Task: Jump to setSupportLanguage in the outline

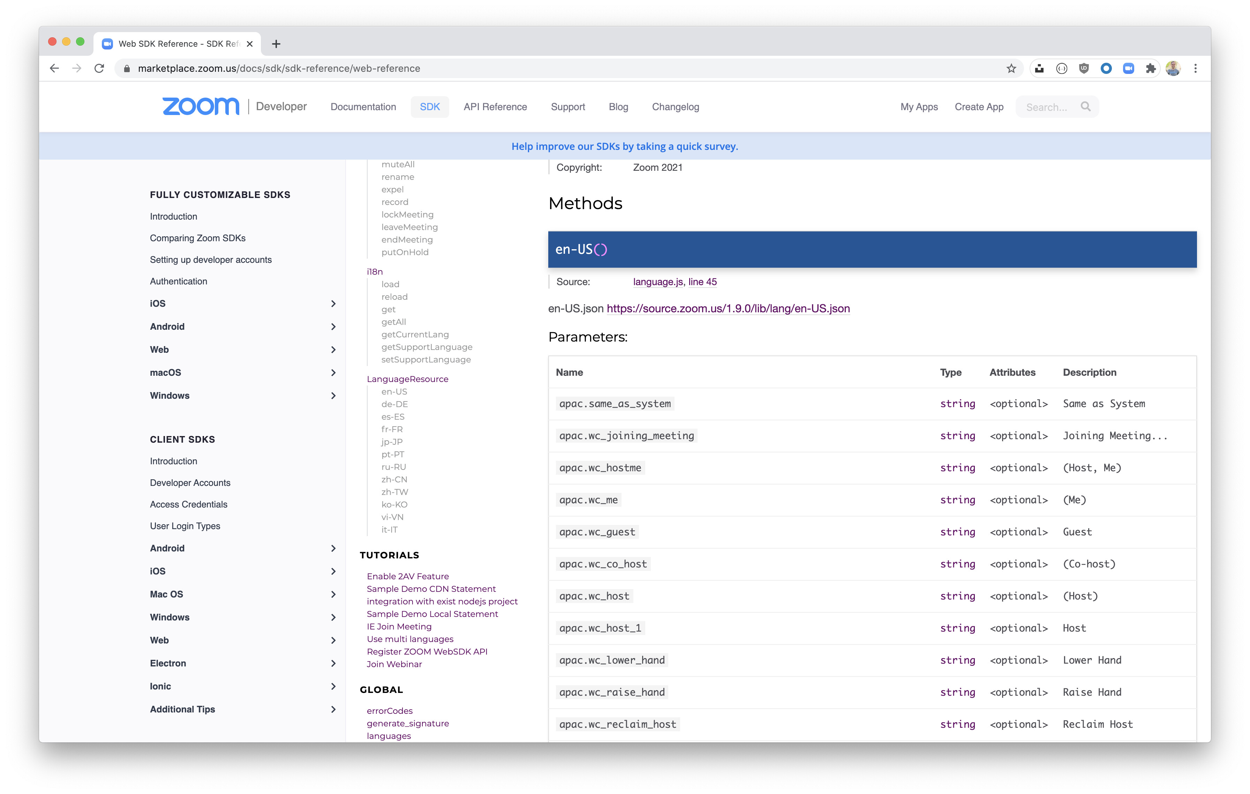Action: [426, 359]
